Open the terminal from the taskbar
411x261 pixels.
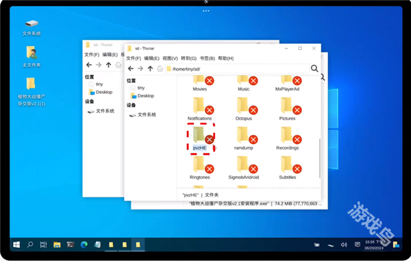[71, 245]
